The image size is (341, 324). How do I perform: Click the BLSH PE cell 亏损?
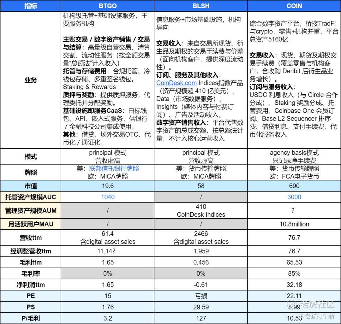pos(201,296)
